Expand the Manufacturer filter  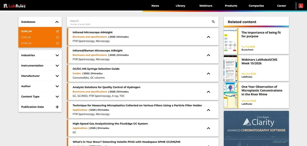57,76
